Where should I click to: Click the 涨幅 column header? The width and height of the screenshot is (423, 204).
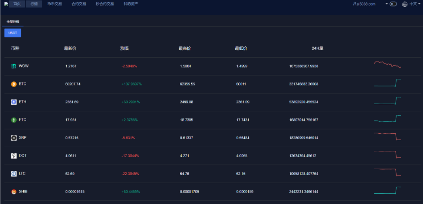125,49
